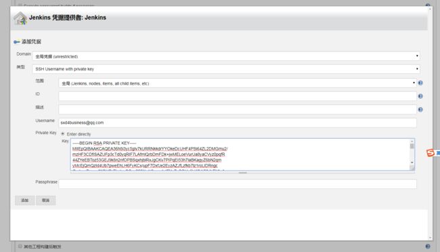This screenshot has height=252, width=440.
Task: Click the key icon beside 添加凭据
Action: (16, 42)
